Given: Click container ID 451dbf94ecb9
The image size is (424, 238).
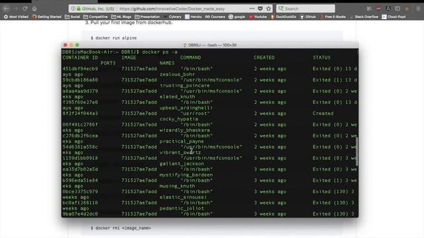Looking at the screenshot, I should coord(80,69).
